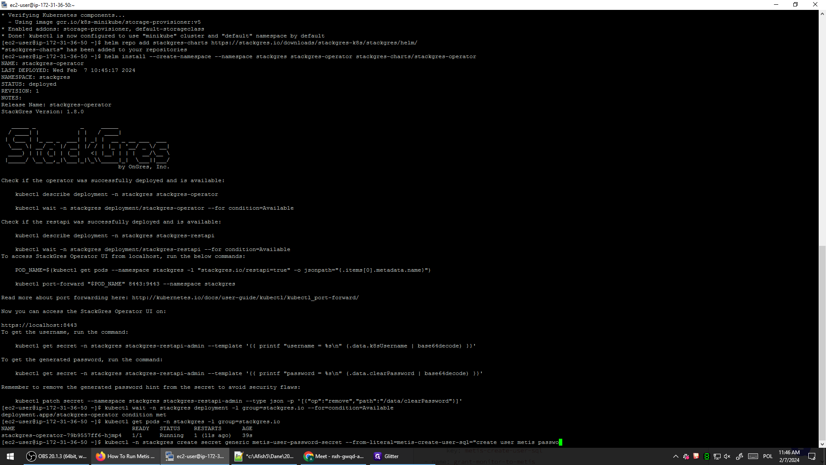Restore down the PuTTY window
The height and width of the screenshot is (465, 826).
pos(795,5)
